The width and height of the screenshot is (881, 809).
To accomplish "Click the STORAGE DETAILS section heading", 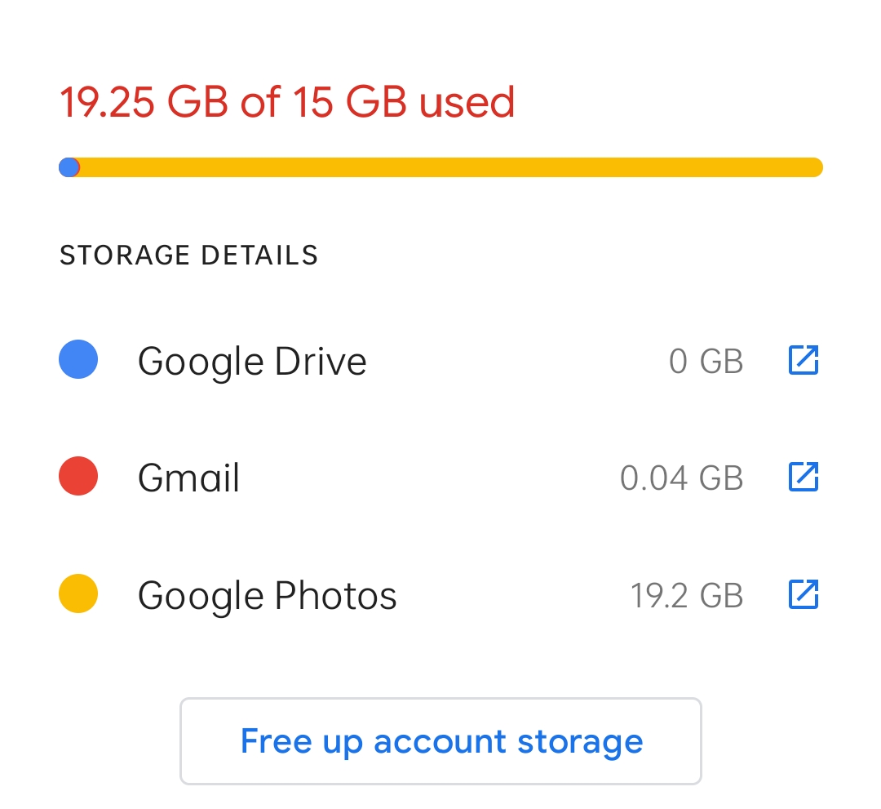I will click(188, 256).
